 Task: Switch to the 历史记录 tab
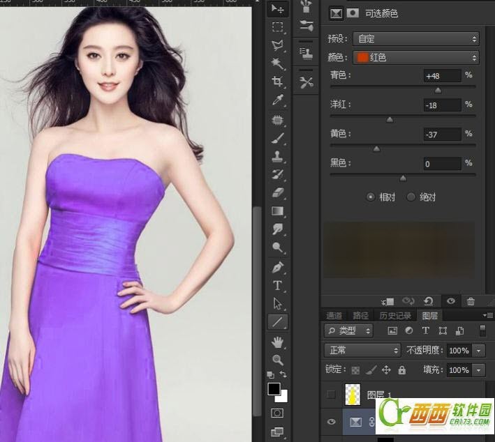397,316
